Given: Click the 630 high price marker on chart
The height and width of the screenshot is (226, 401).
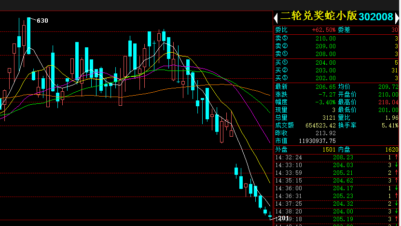Looking at the screenshot, I should pos(42,21).
